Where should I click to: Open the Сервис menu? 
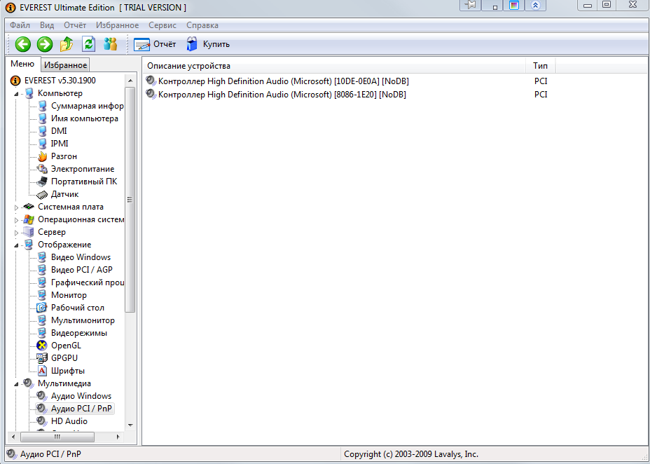[162, 25]
